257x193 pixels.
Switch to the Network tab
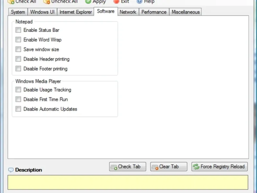[x=128, y=12]
